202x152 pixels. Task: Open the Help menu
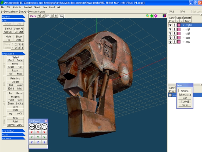[x=59, y=7]
